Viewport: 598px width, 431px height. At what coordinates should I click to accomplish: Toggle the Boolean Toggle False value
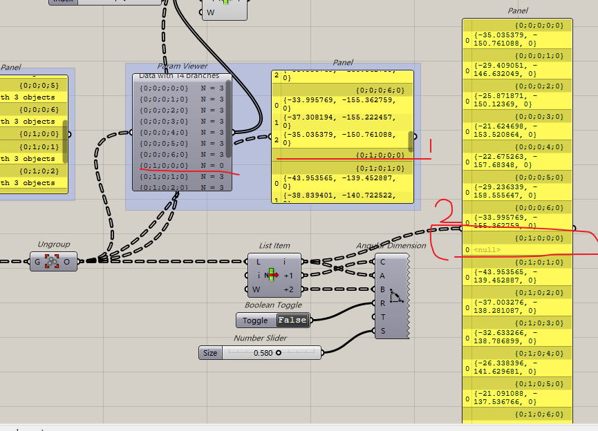292,320
